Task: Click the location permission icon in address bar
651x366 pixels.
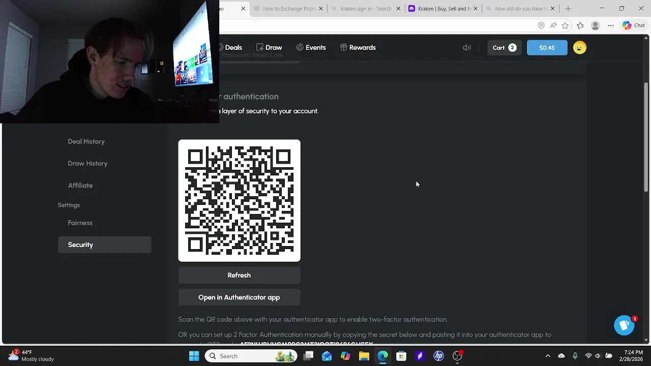Action: (x=541, y=25)
